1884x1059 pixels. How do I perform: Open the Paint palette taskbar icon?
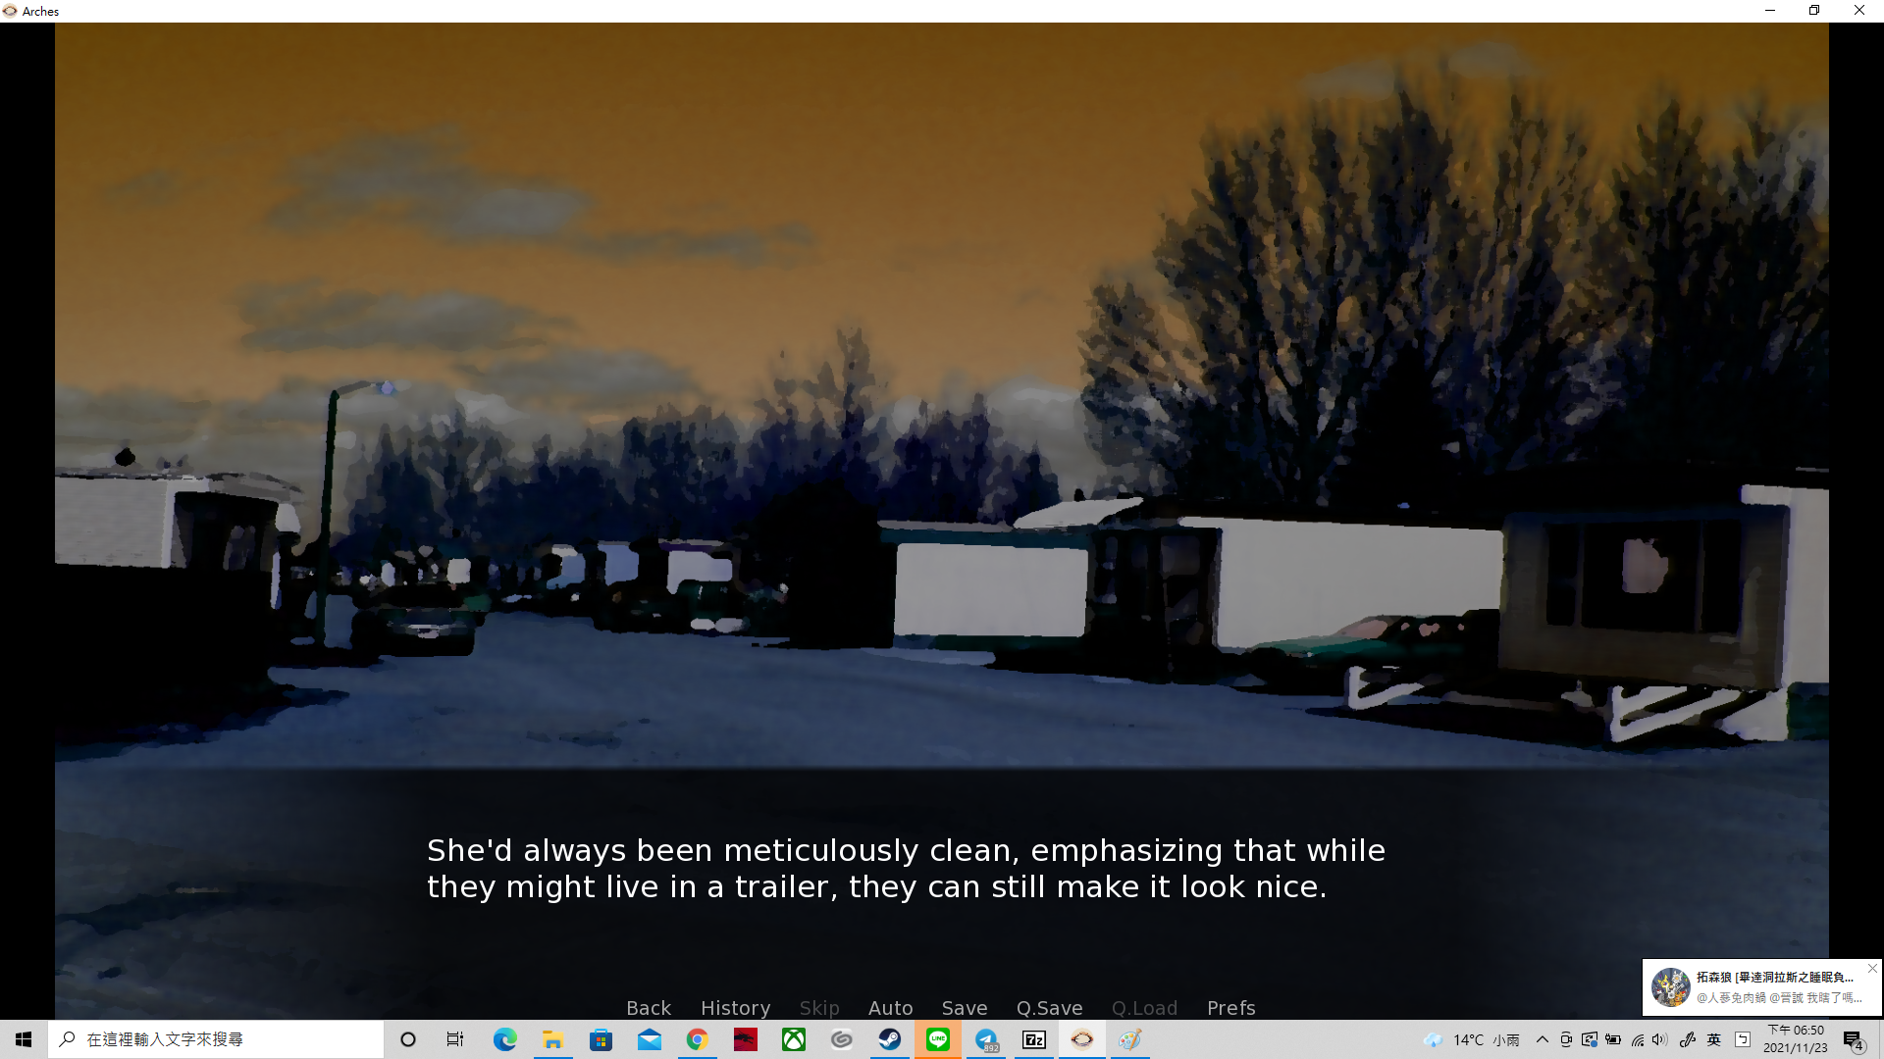tap(1130, 1039)
